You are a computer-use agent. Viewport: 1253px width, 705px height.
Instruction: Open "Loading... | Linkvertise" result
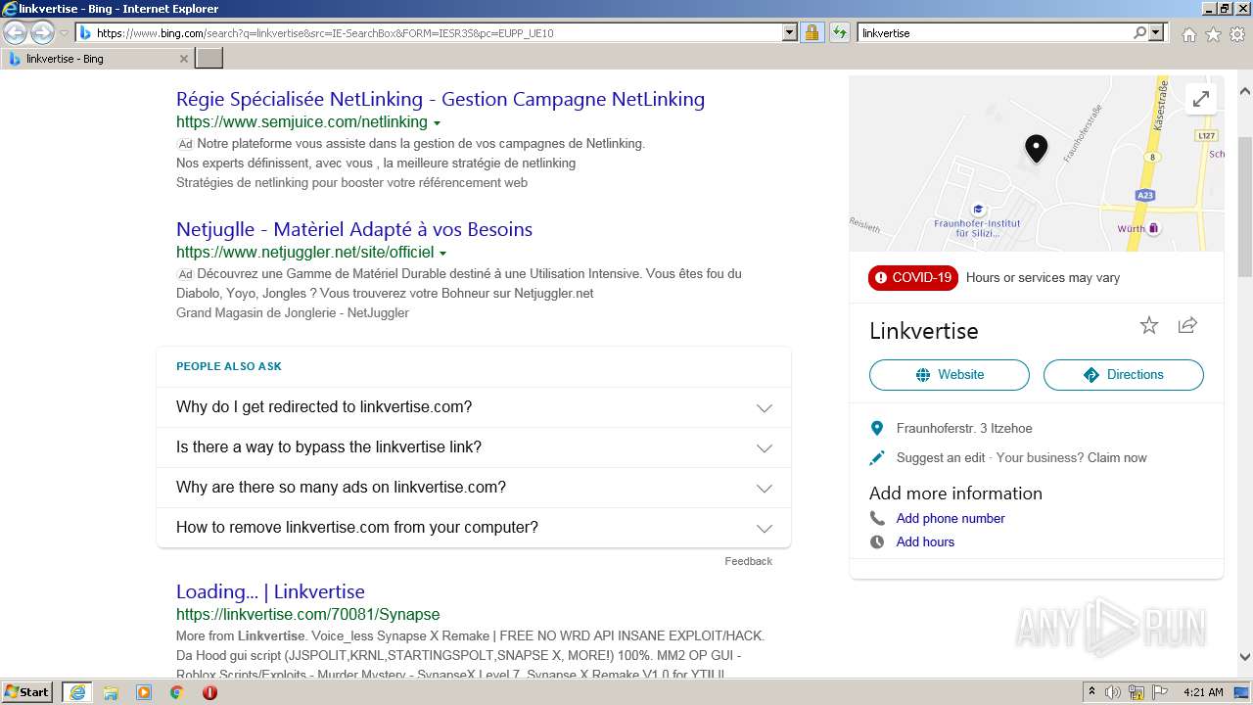(x=270, y=591)
